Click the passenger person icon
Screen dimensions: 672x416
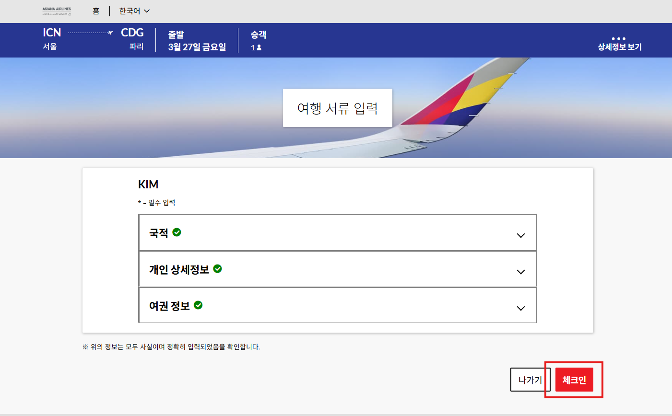coord(259,47)
